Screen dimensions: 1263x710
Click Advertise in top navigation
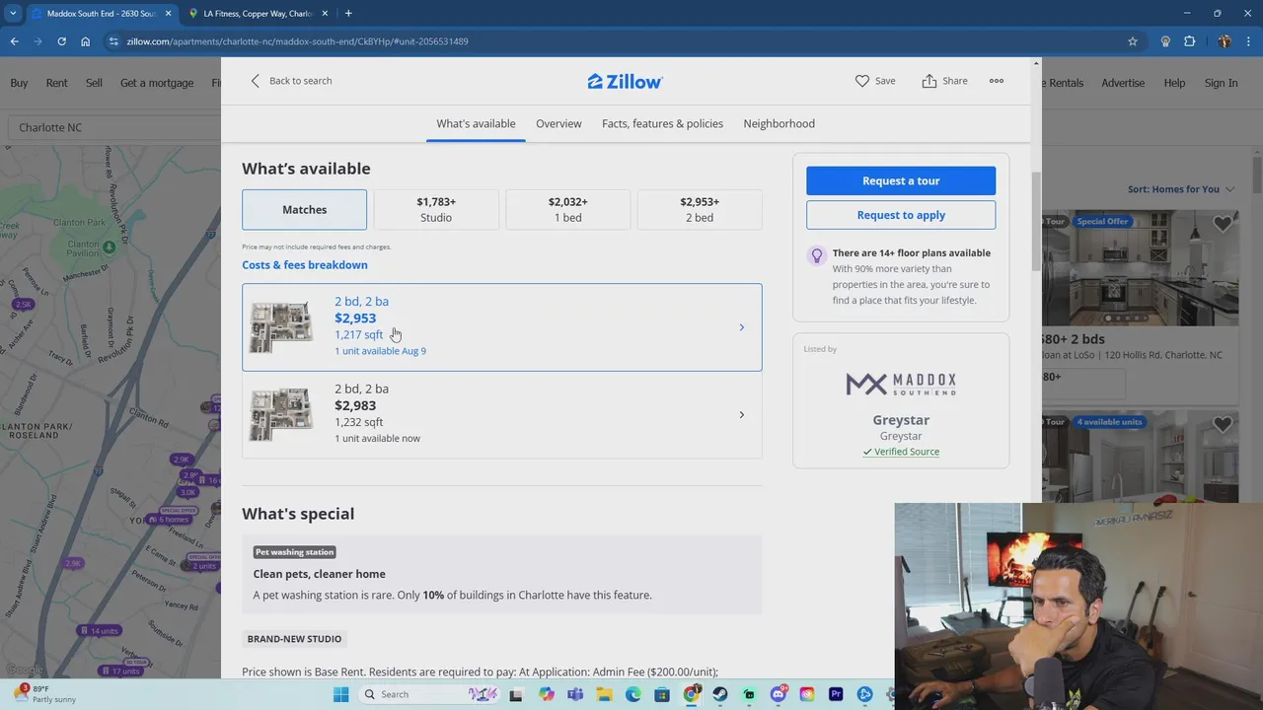(x=1123, y=83)
